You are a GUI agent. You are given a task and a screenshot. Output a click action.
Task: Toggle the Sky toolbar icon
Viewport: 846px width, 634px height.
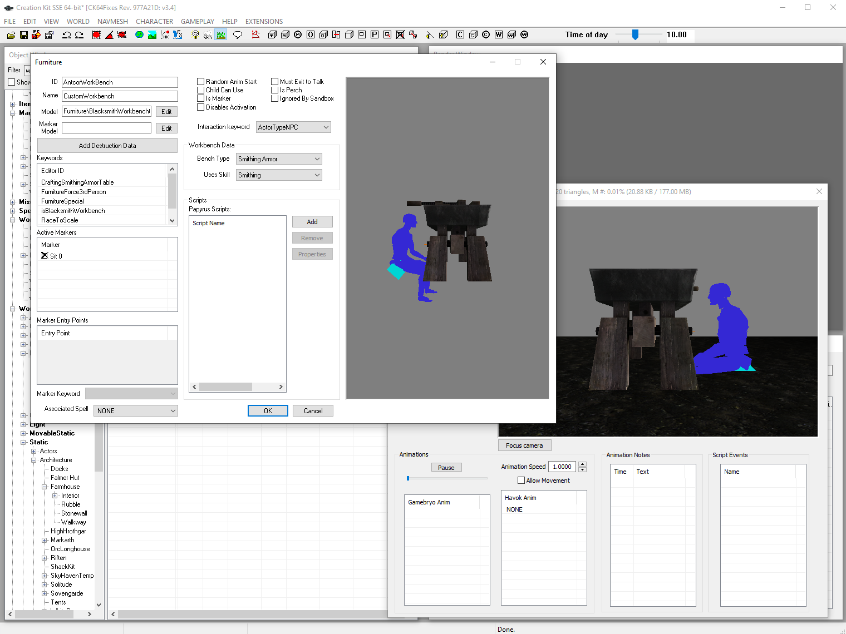click(208, 35)
